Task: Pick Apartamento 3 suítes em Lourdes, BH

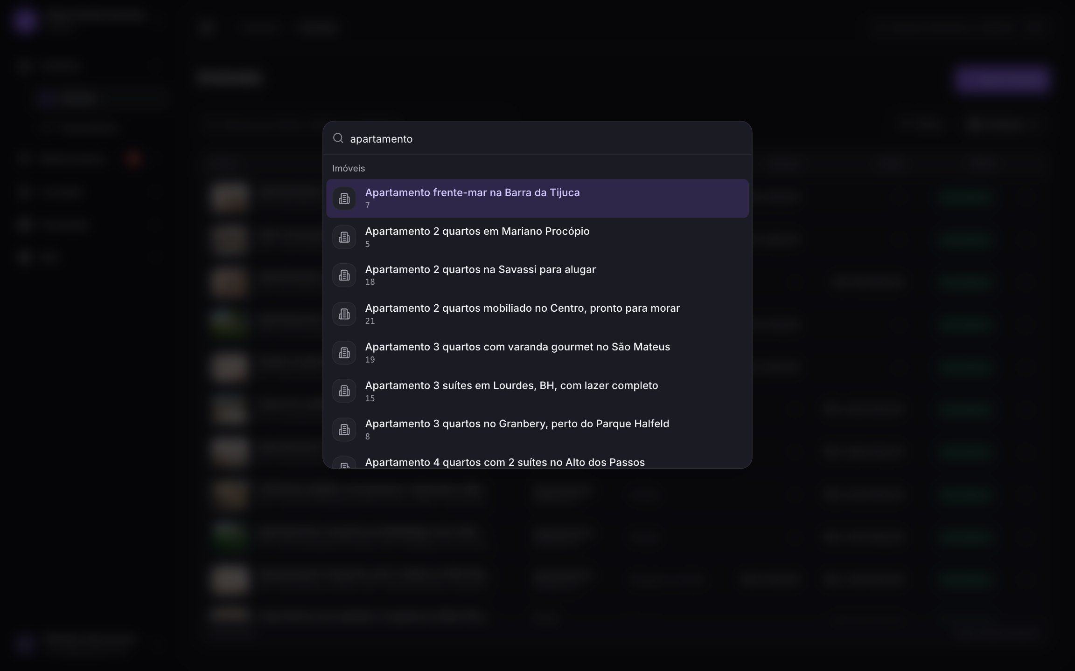Action: pos(537,391)
